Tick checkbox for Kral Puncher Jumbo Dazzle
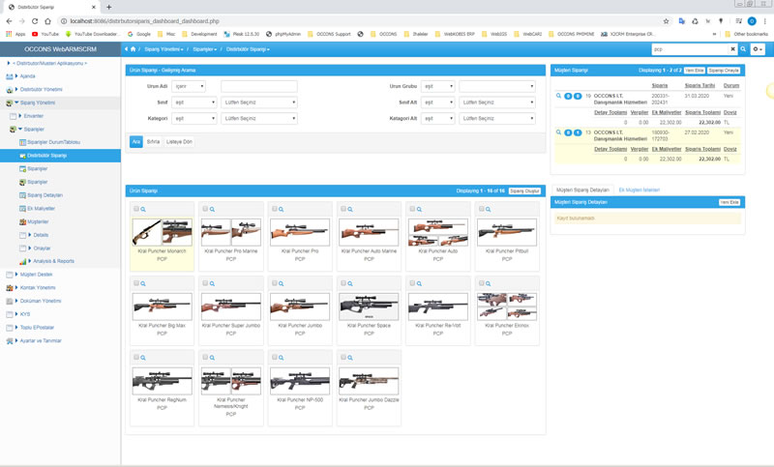The image size is (774, 467). [343, 357]
